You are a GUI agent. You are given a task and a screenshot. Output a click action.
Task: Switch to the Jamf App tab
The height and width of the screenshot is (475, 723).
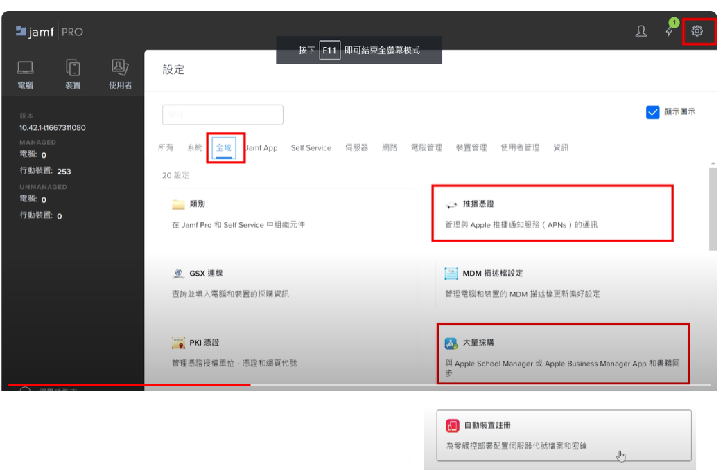[261, 148]
